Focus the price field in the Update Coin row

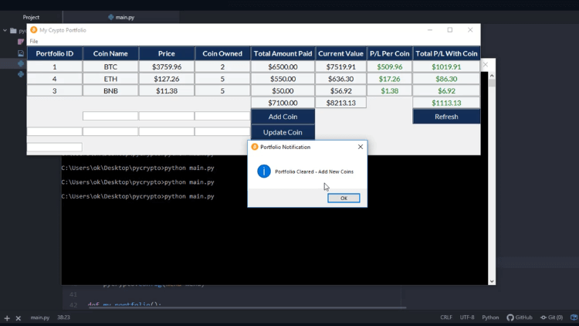(167, 131)
